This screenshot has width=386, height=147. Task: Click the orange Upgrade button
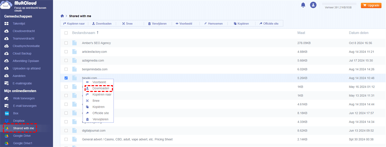click(x=371, y=5)
